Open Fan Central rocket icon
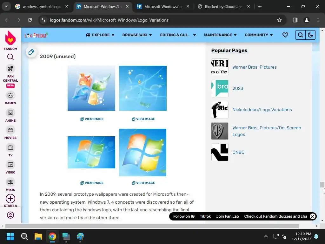The height and width of the screenshot is (244, 325). click(10, 69)
